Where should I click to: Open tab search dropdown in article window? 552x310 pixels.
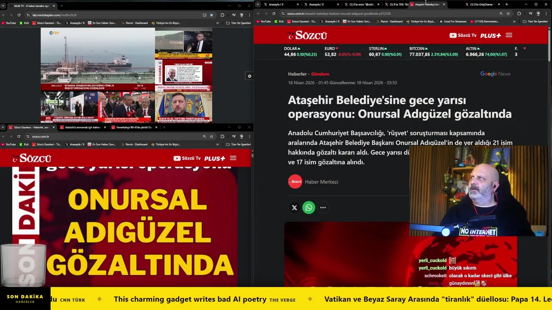[258, 4]
